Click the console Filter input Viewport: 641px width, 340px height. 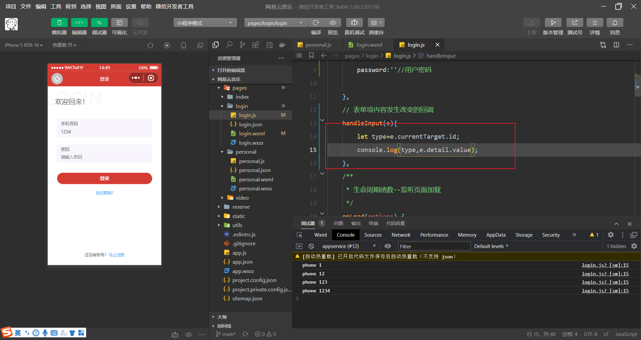434,246
